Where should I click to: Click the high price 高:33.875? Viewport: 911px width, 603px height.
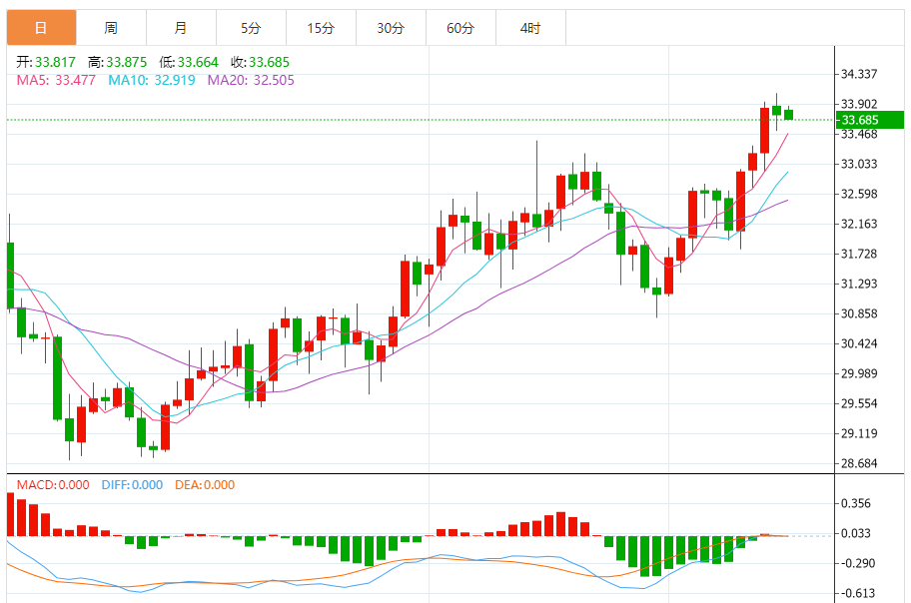tap(117, 62)
